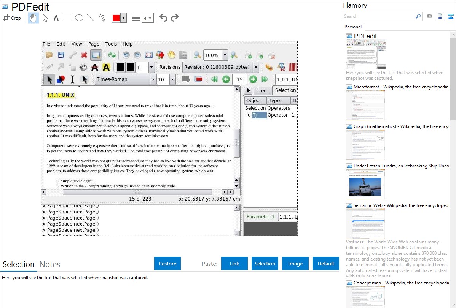Click the Paste Default button
456x308 pixels.
[326, 264]
